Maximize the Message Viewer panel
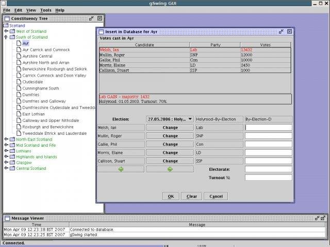Screen dimensions: 330x247 [323, 218]
